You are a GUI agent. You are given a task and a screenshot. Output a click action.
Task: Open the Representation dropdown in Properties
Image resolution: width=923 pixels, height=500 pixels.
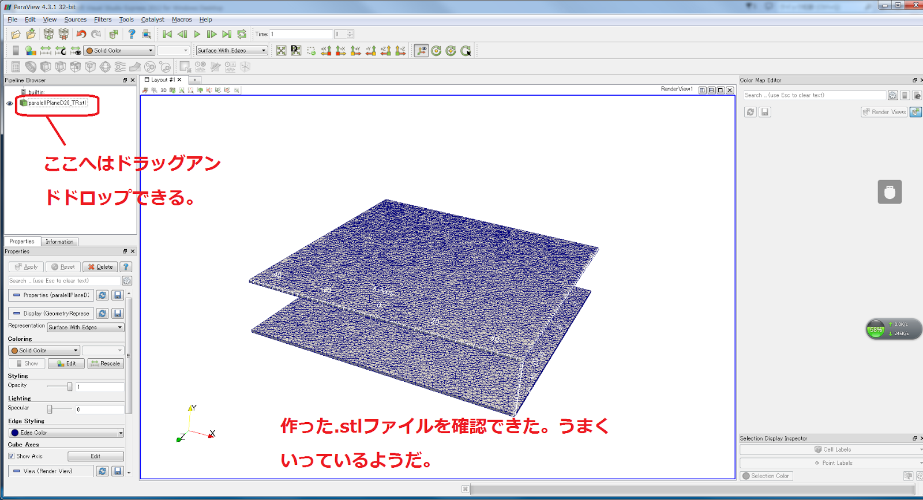point(85,327)
